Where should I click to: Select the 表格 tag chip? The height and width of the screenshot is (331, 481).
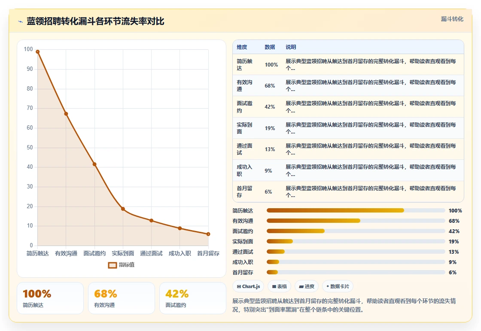coord(280,286)
